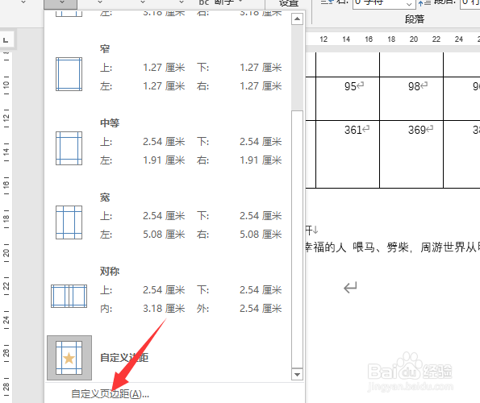Click table cell containing 361
This screenshot has width=480, height=403.
[348, 154]
